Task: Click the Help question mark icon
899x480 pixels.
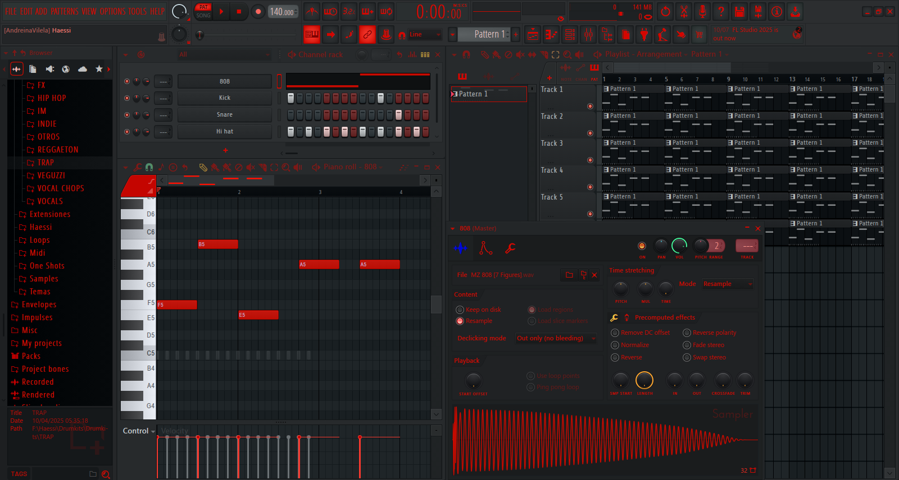Action: [721, 11]
